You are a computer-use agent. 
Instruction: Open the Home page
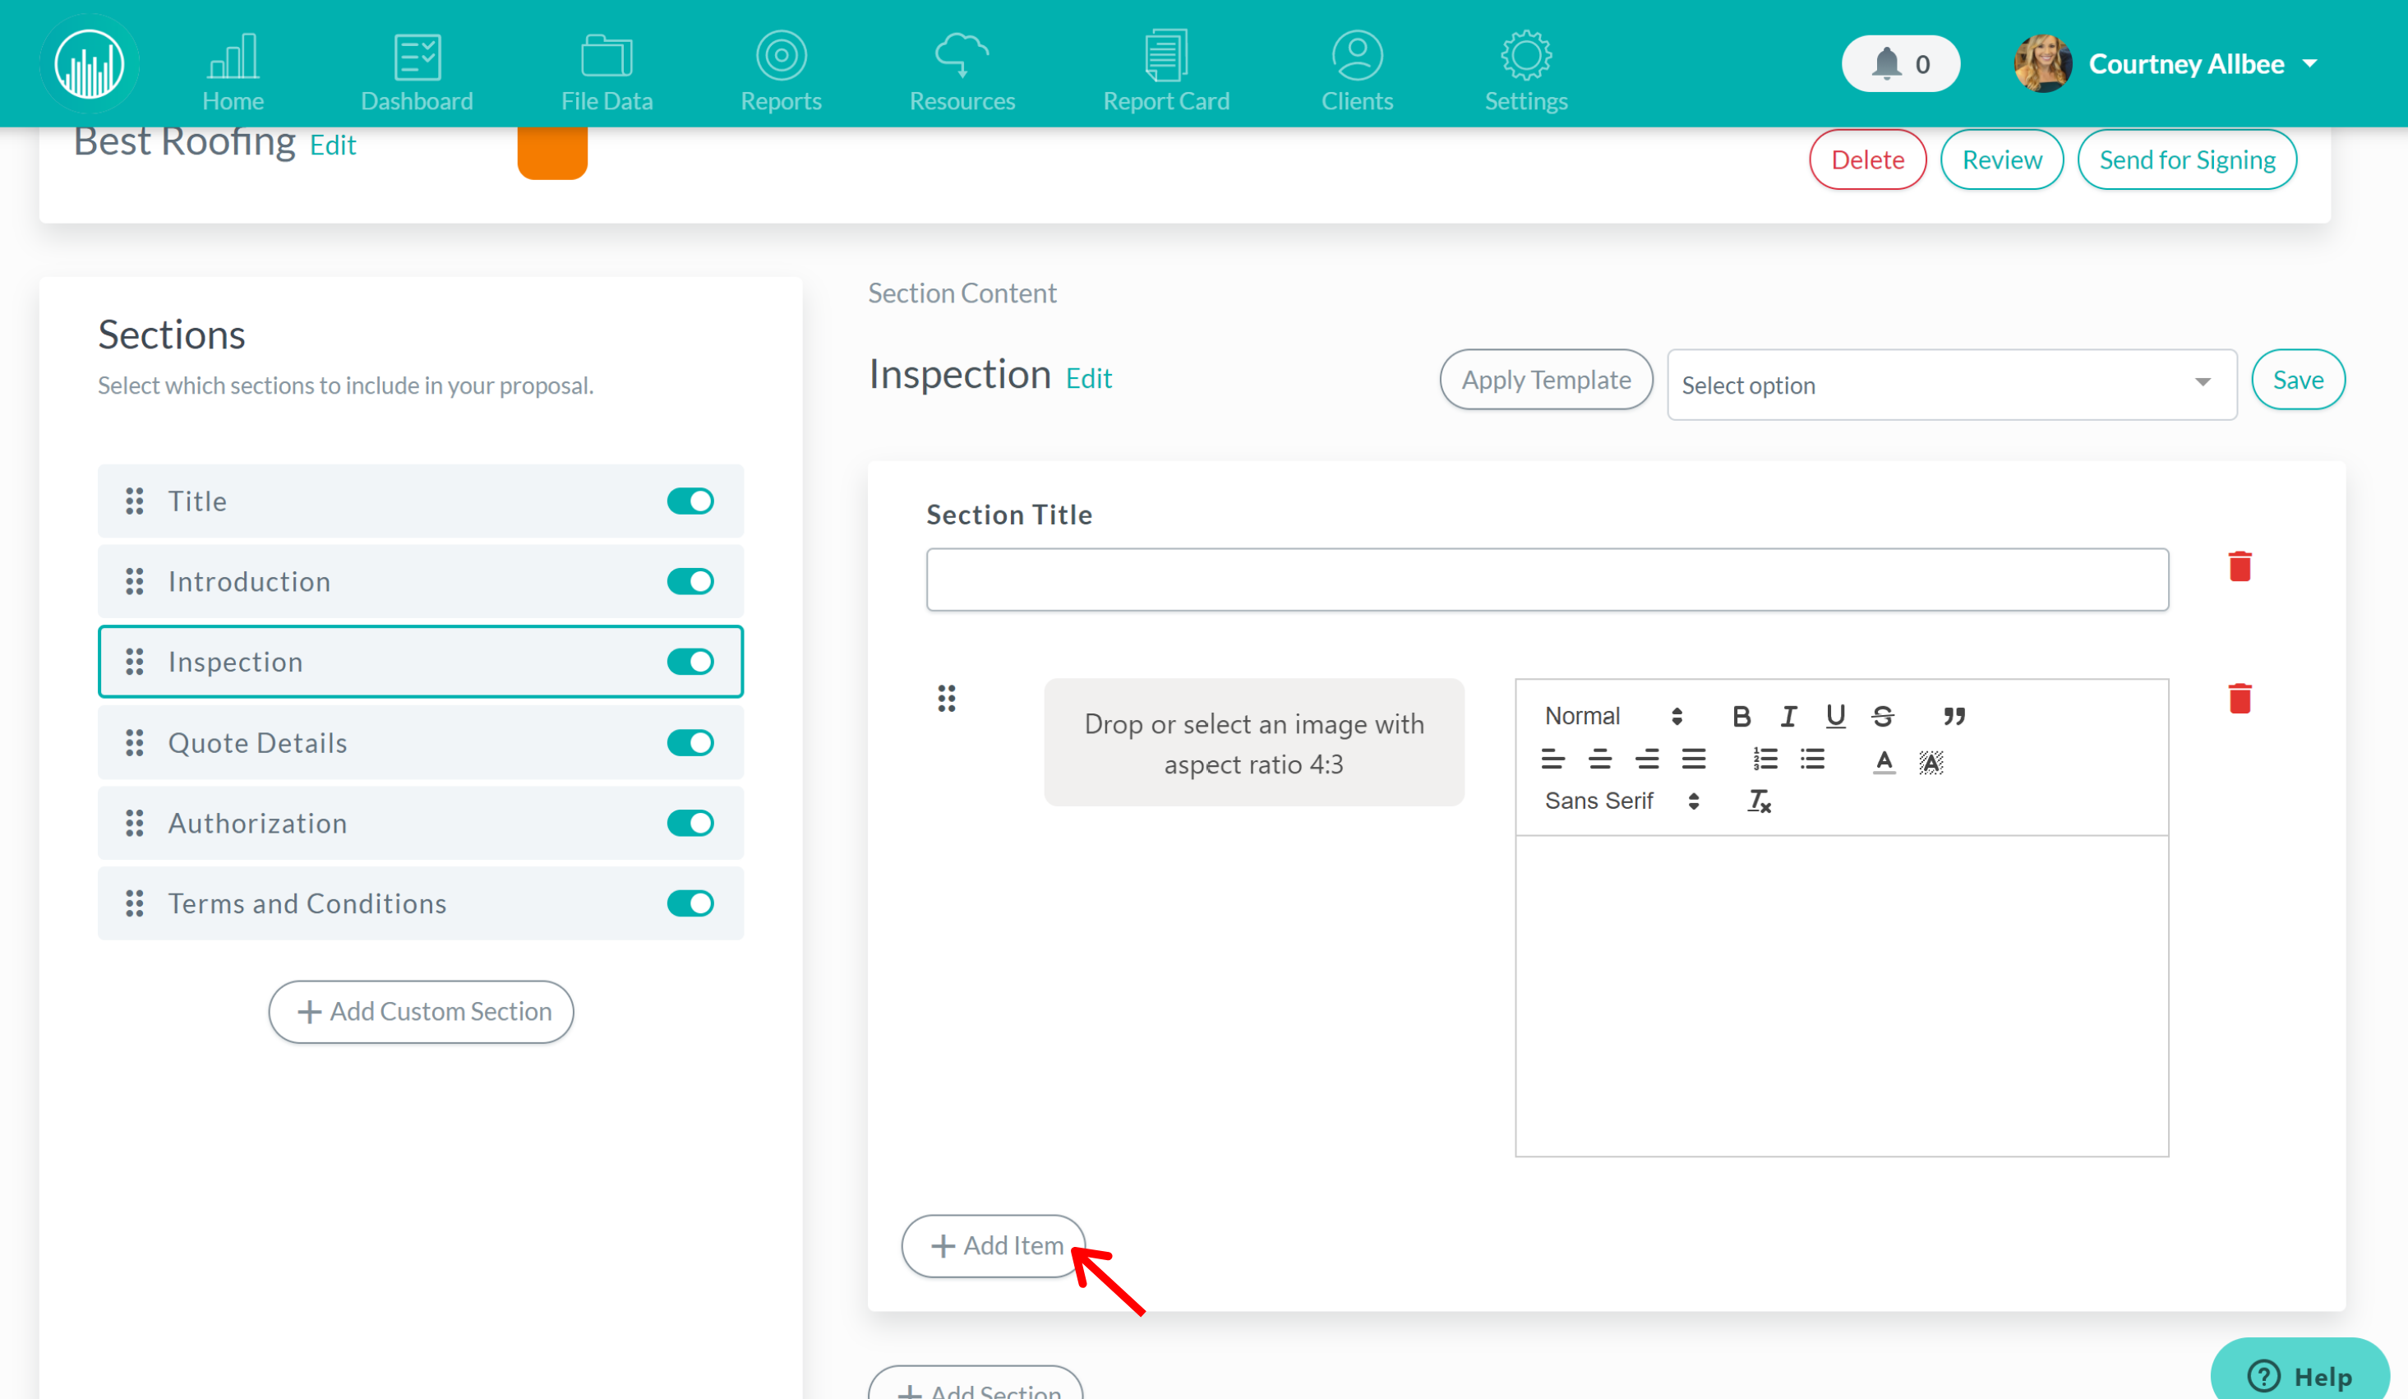(233, 72)
